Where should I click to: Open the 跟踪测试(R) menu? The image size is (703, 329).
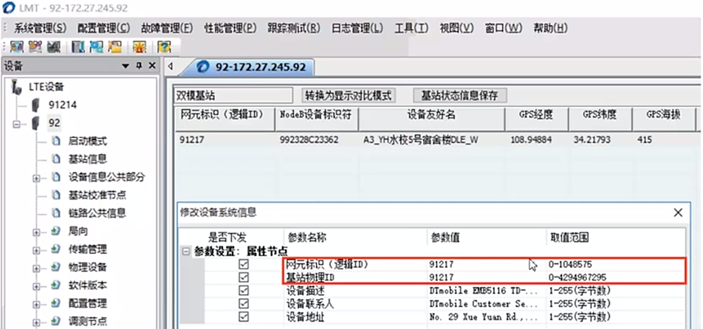(294, 28)
